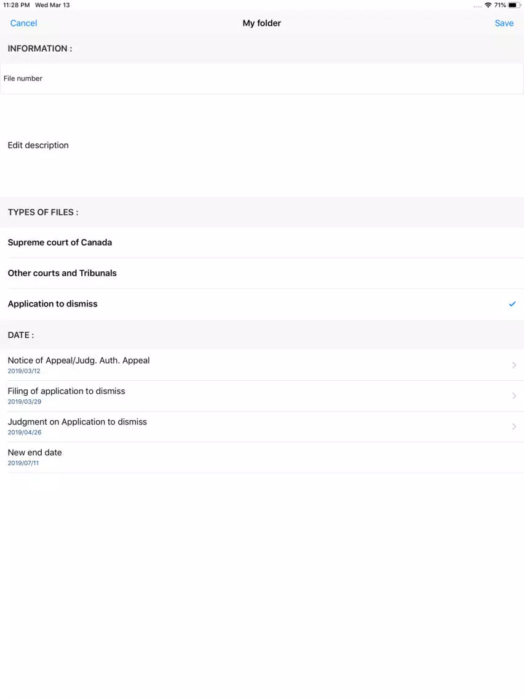Click chevron on Judgment on Application row
This screenshot has width=524, height=699.
click(514, 426)
